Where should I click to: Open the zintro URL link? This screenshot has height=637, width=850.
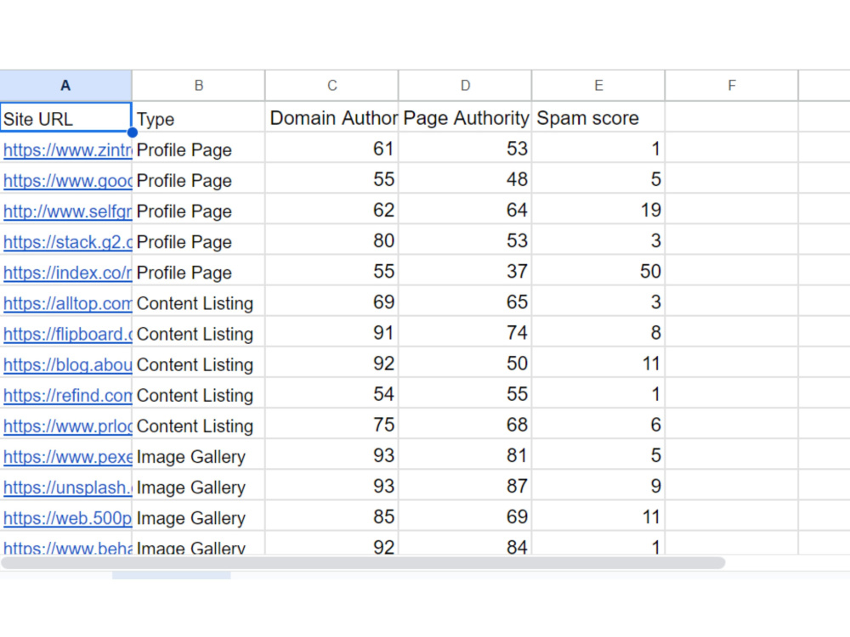pos(67,150)
